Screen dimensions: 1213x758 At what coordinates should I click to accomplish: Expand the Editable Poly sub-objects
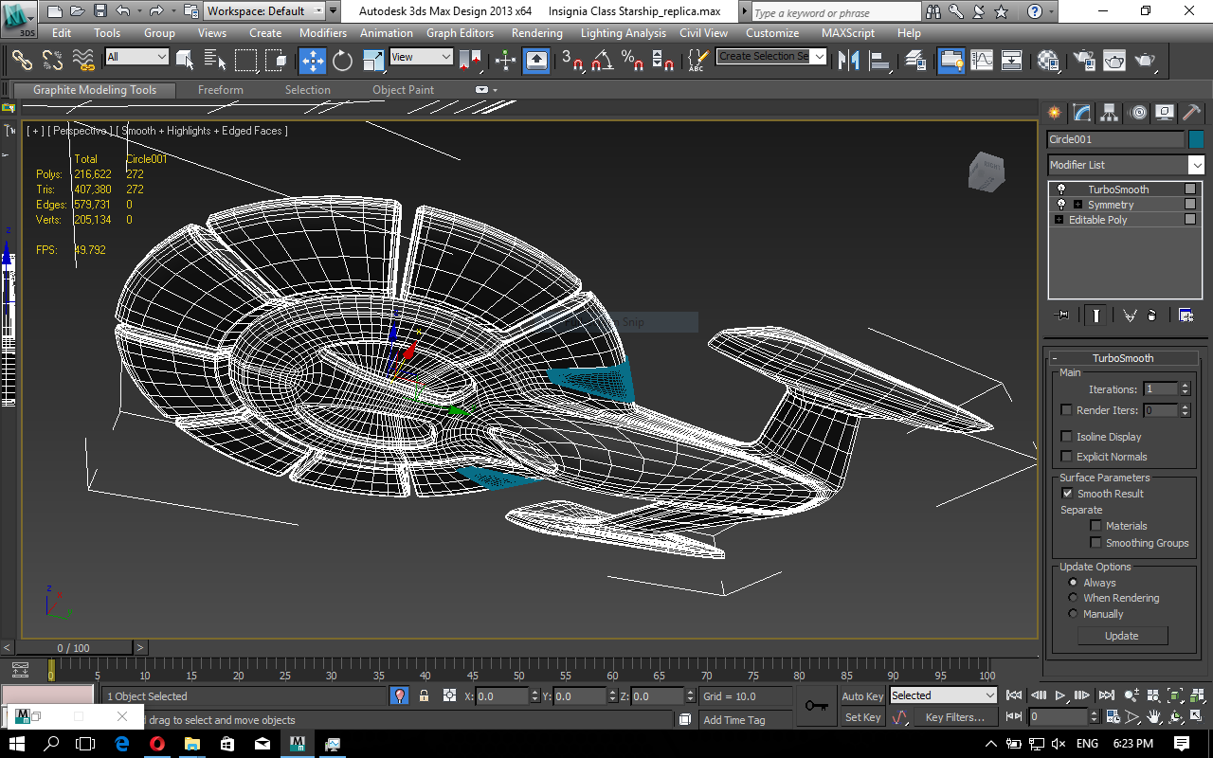1059,220
